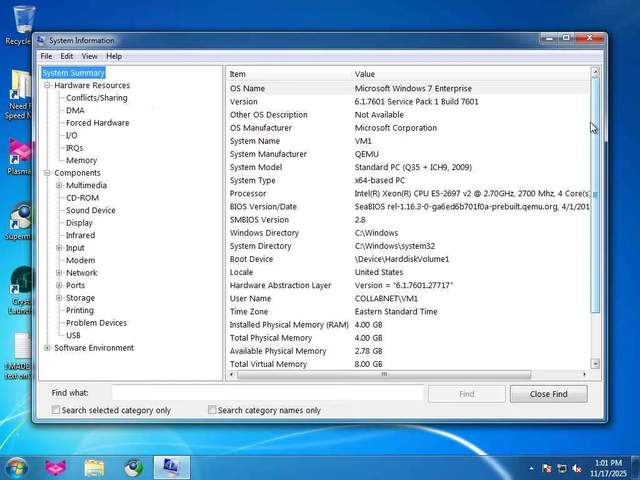Image resolution: width=640 pixels, height=480 pixels.
Task: Select the Plasma desktop shortcut
Action: point(19,156)
